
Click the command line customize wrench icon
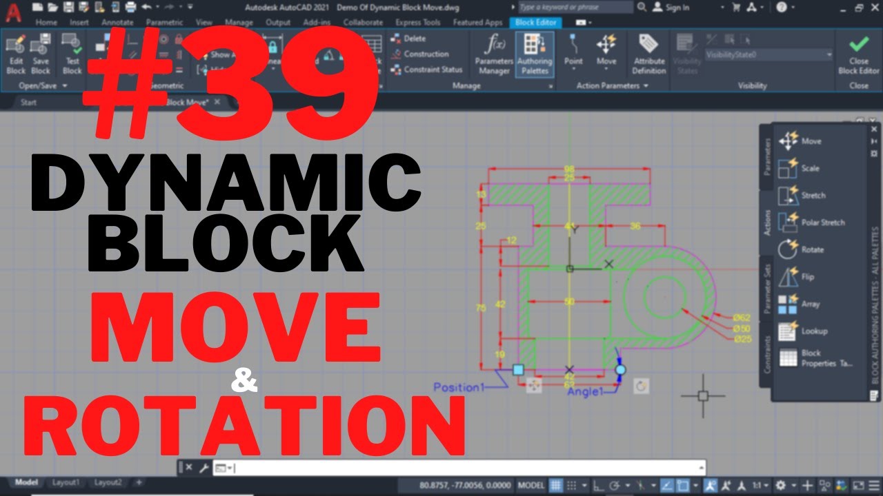pyautogui.click(x=204, y=468)
